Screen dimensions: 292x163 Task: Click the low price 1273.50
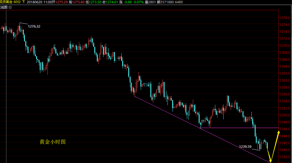click(95, 2)
